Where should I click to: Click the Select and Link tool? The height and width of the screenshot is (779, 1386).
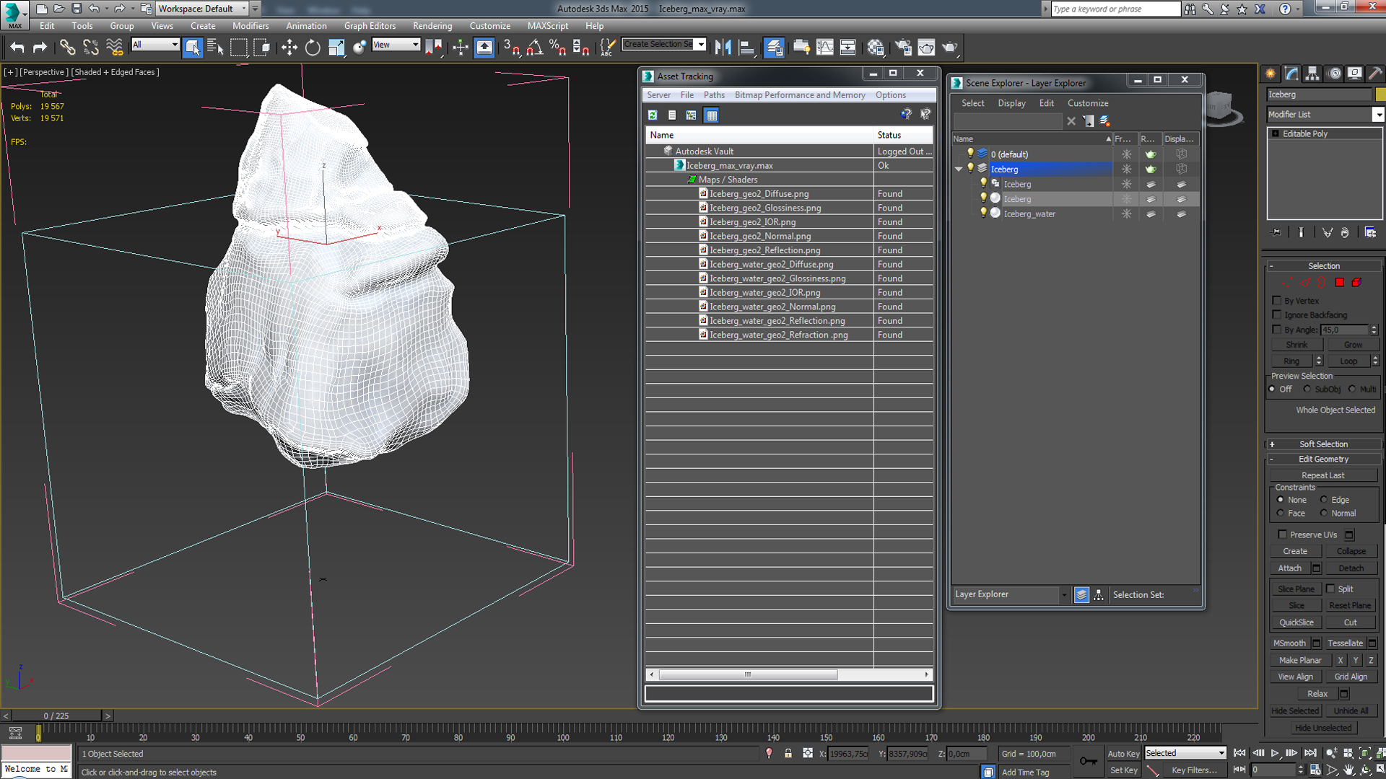click(x=67, y=48)
